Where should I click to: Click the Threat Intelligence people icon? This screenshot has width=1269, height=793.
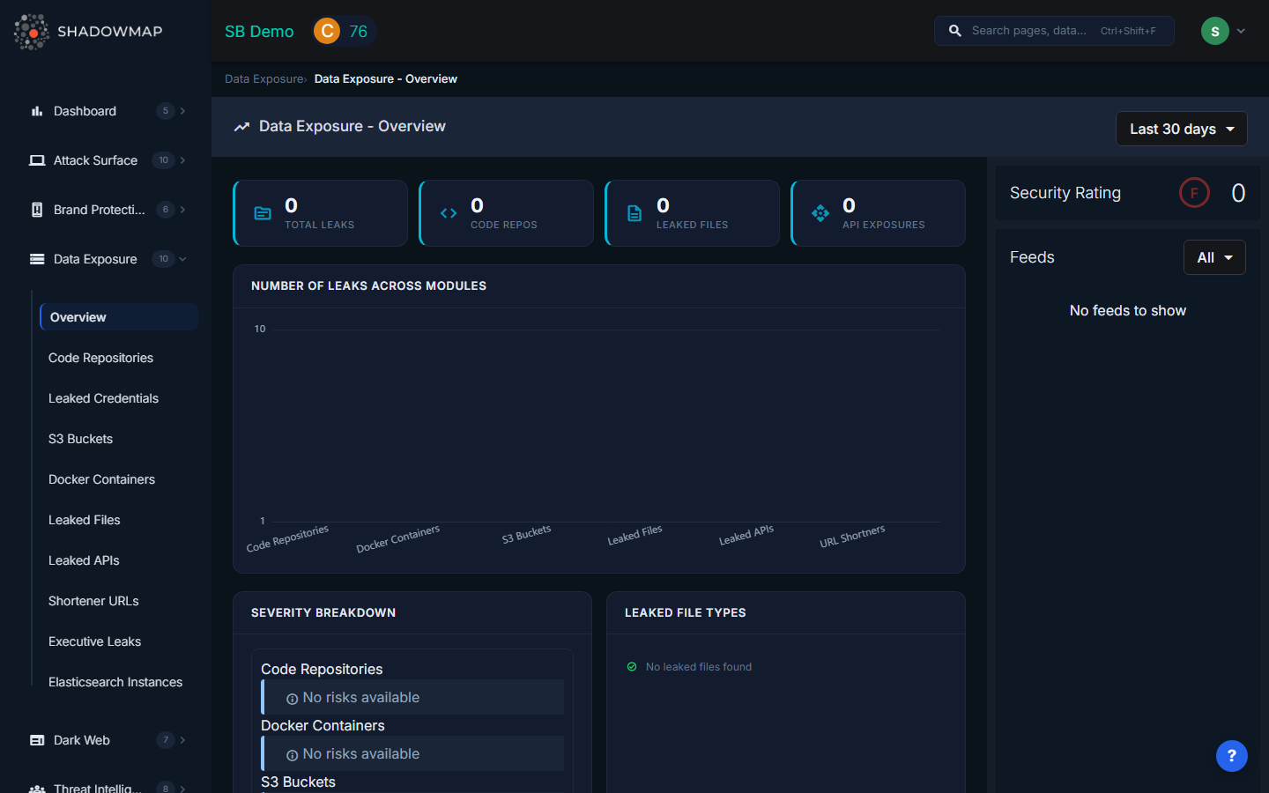point(36,787)
